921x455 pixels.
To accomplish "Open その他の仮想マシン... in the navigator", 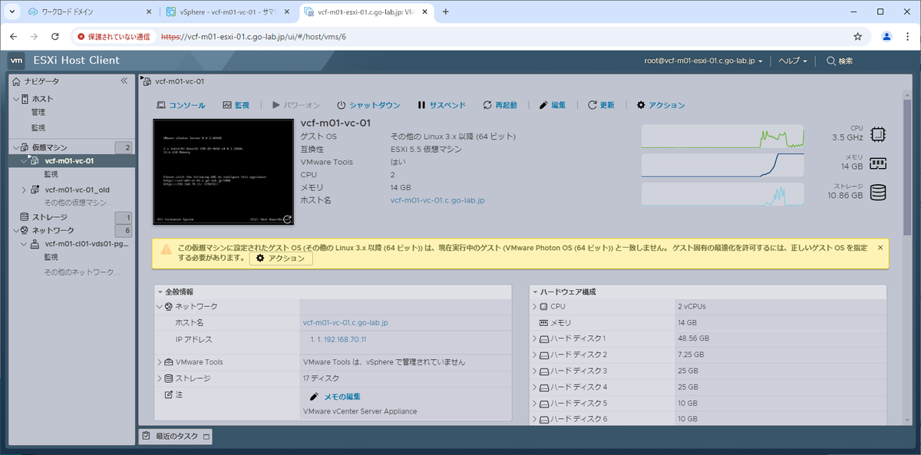I will point(80,203).
